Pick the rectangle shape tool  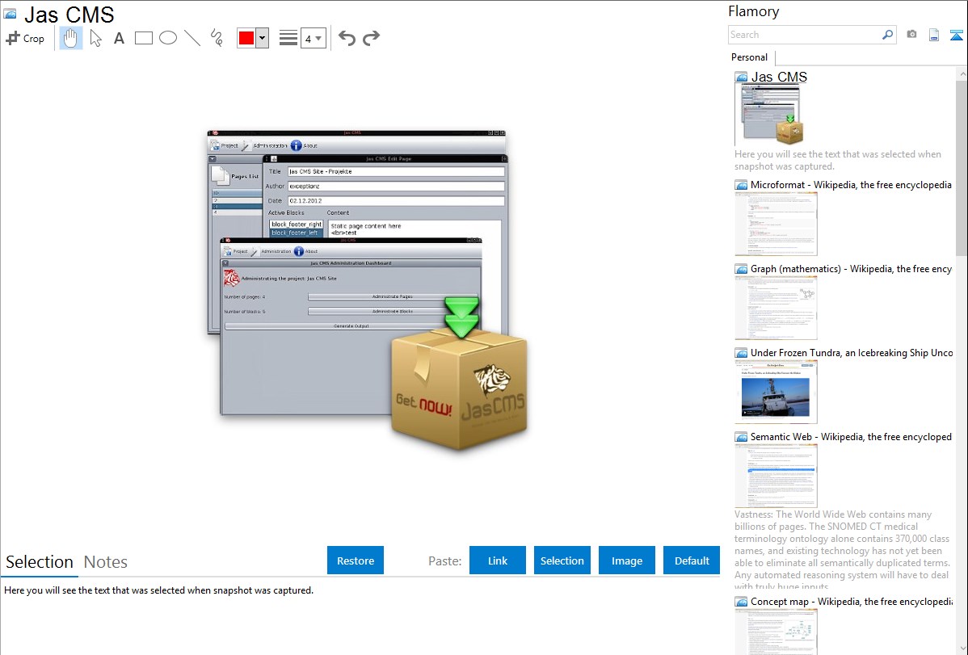(x=143, y=38)
